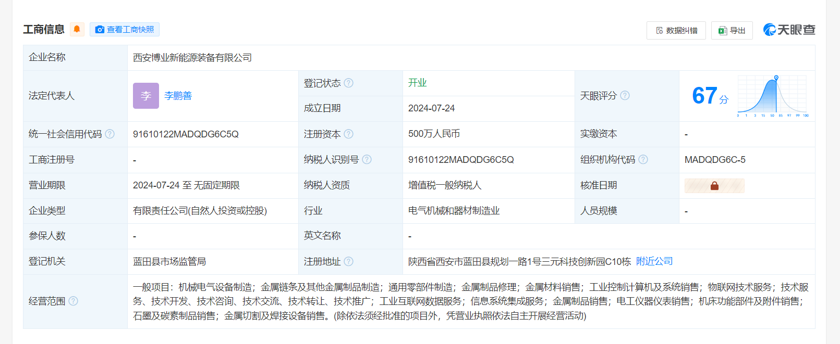Image resolution: width=840 pixels, height=344 pixels.
Task: Click 2024-07-24 至 无固定期限 value
Action: [186, 185]
